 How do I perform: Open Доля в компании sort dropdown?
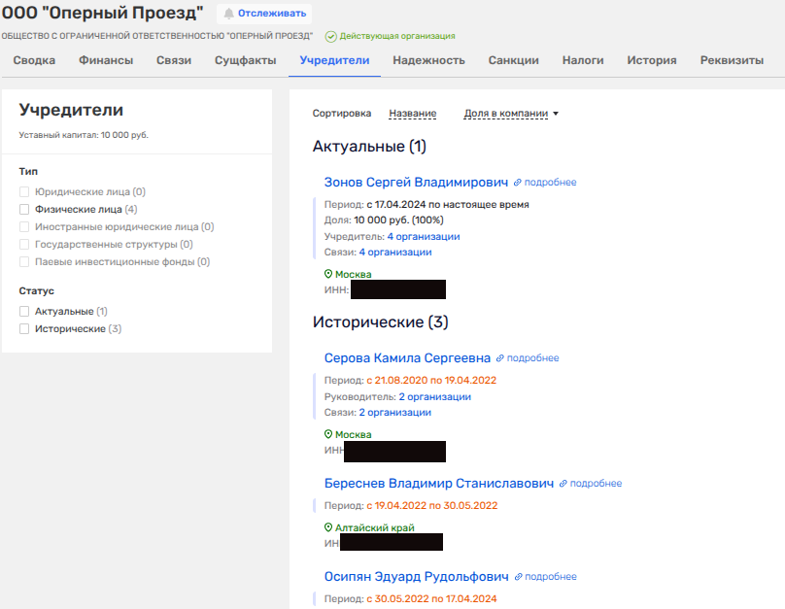coord(505,114)
